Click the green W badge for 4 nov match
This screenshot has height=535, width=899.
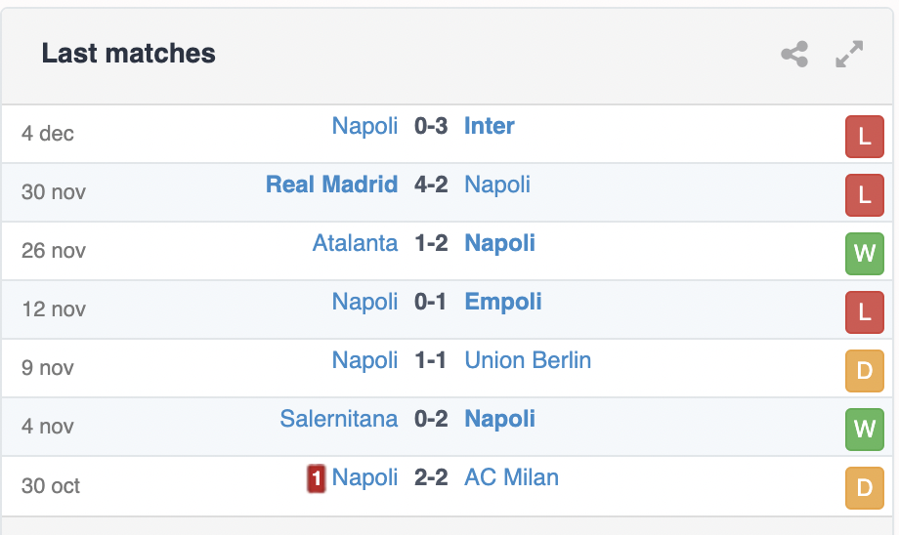pos(865,430)
